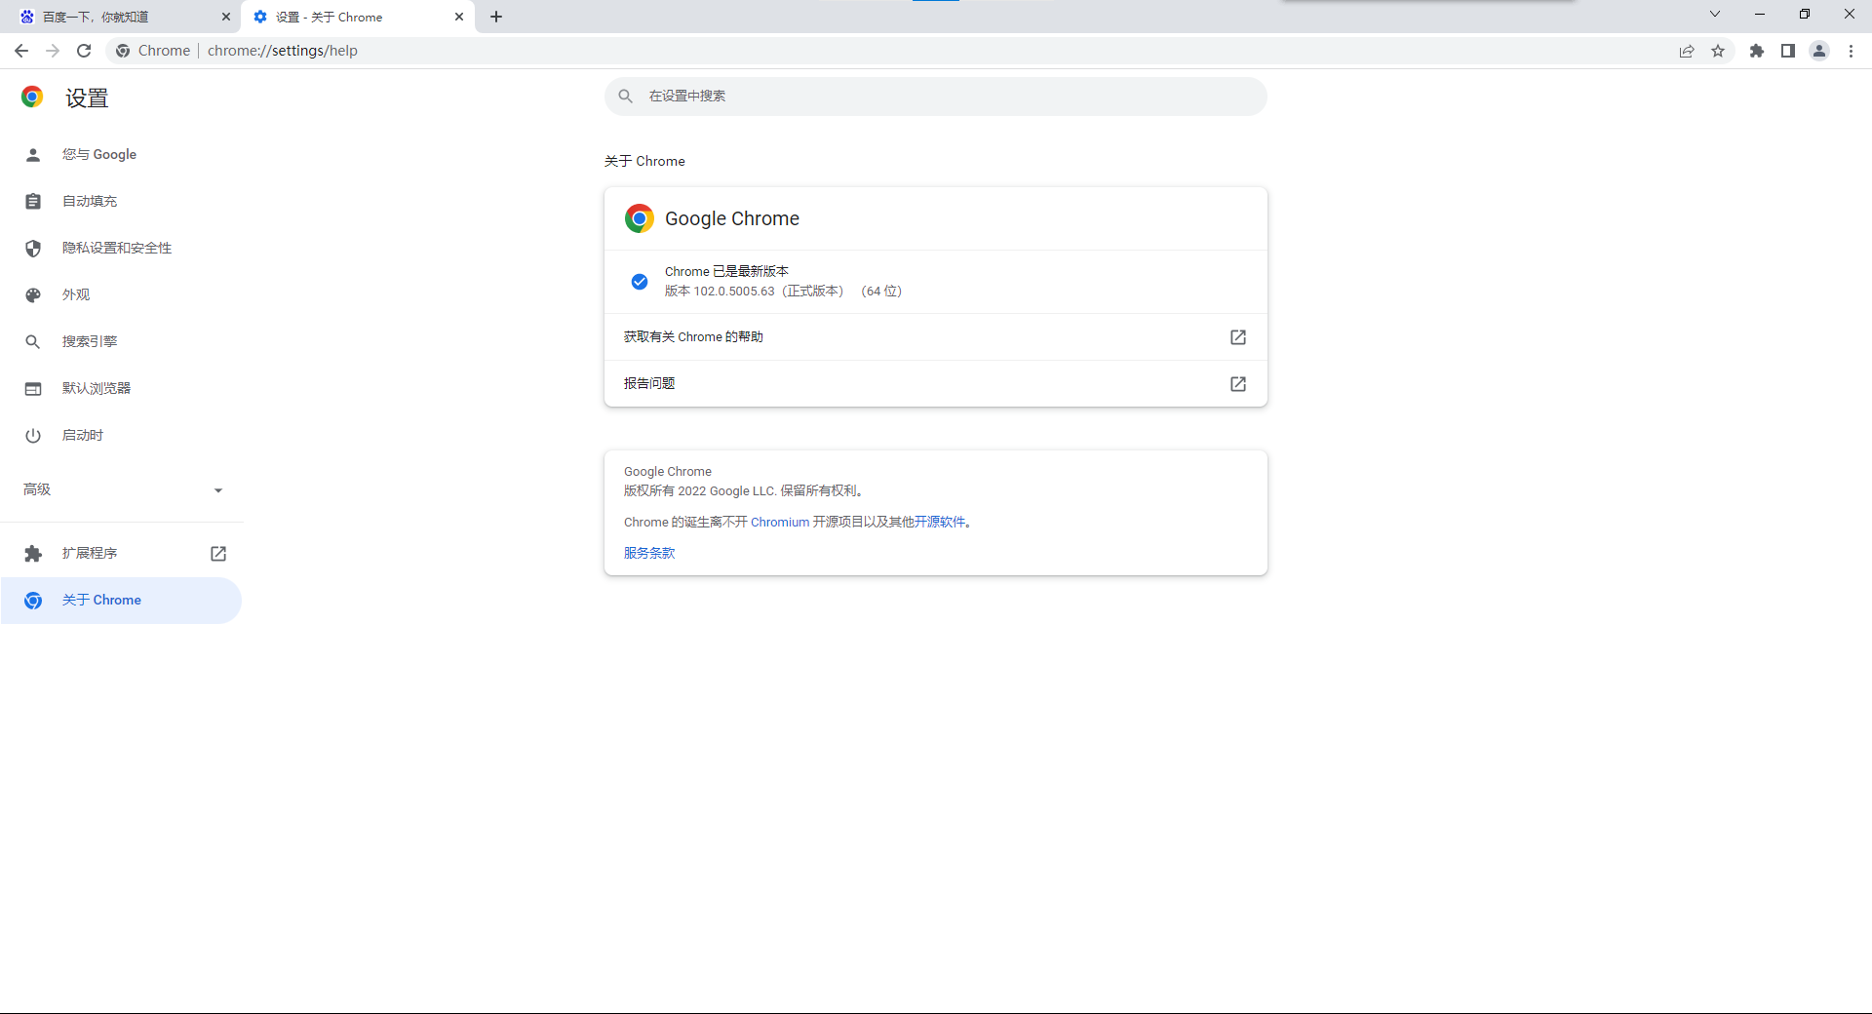Click the forward navigation arrow

coord(53,51)
